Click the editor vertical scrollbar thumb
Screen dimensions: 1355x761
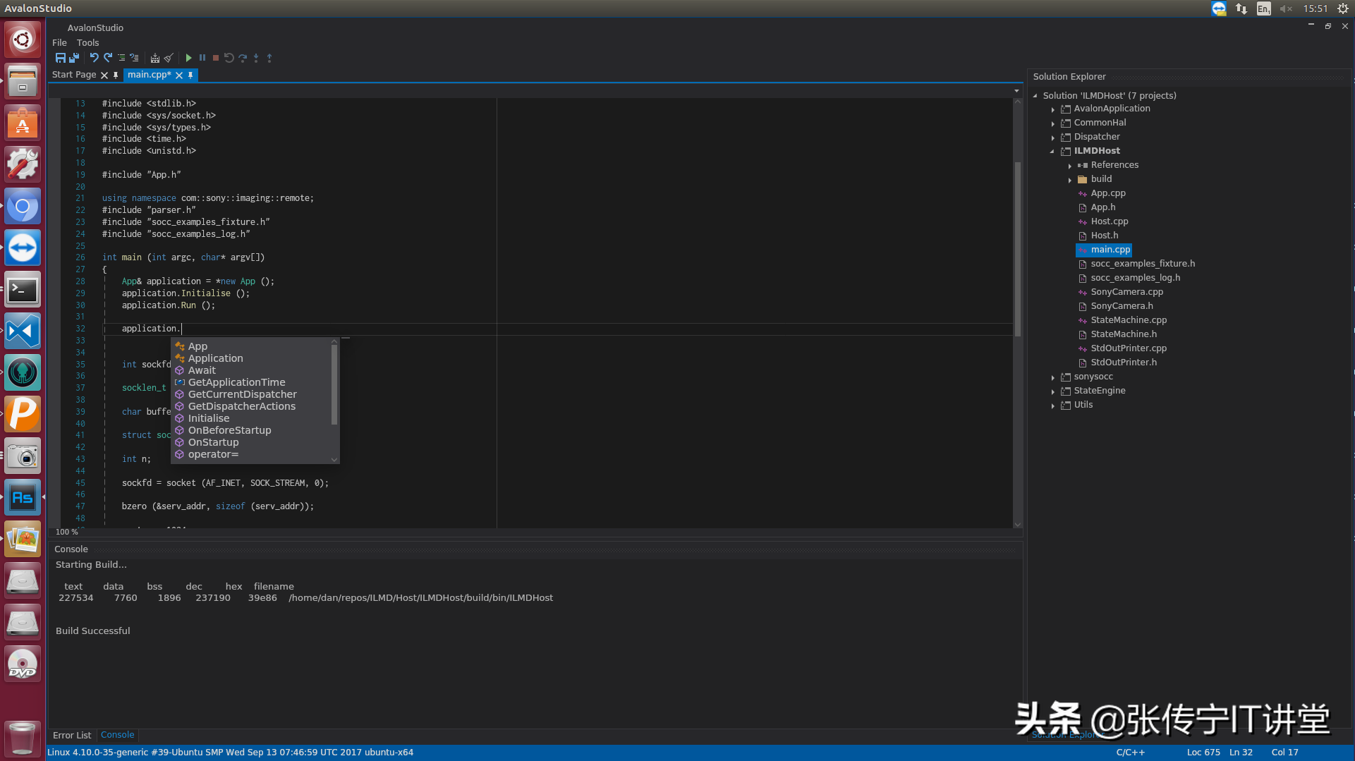(x=1017, y=250)
